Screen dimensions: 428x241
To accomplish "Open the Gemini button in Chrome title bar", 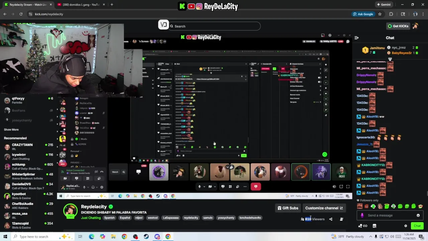I will pyautogui.click(x=384, y=5).
